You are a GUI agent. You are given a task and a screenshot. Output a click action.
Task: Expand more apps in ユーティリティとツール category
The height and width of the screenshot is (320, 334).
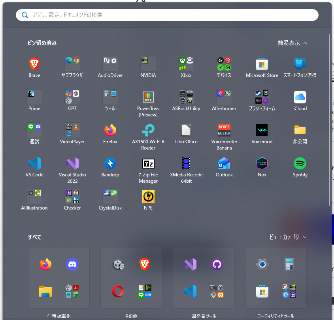[x=289, y=291]
